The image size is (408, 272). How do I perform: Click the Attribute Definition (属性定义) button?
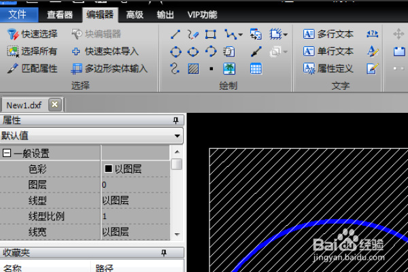coord(328,69)
